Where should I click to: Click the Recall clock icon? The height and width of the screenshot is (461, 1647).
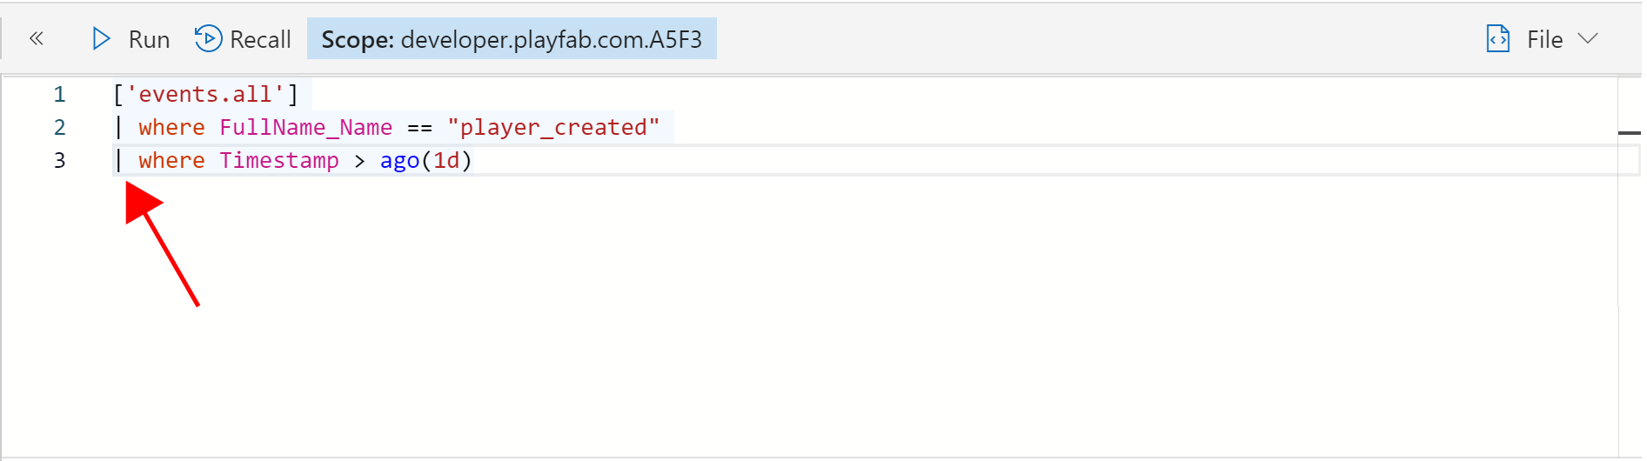click(x=208, y=38)
